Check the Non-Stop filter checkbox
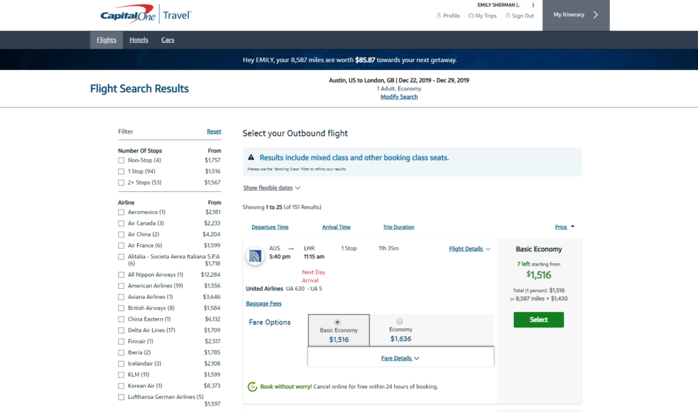Viewport: 698px width, 412px height. (x=121, y=161)
